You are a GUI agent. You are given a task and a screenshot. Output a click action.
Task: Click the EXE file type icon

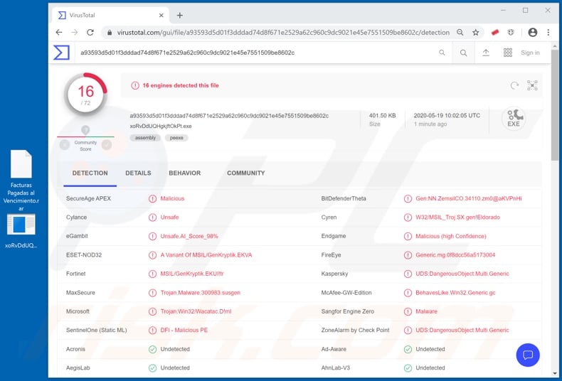(x=514, y=118)
